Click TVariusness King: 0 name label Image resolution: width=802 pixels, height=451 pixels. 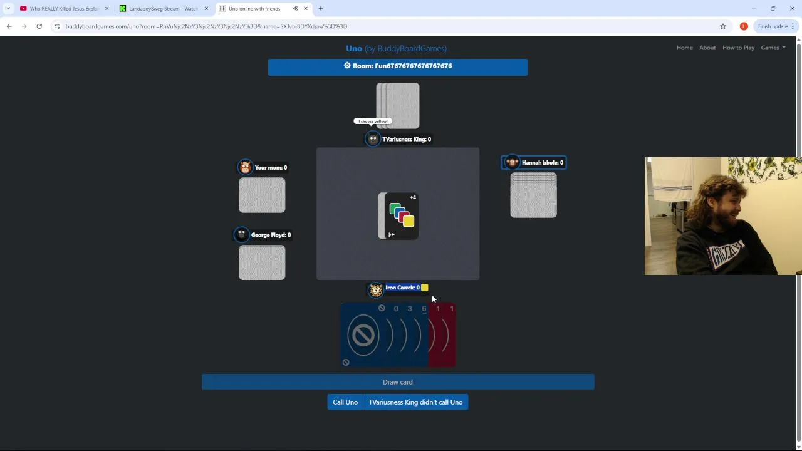407,139
